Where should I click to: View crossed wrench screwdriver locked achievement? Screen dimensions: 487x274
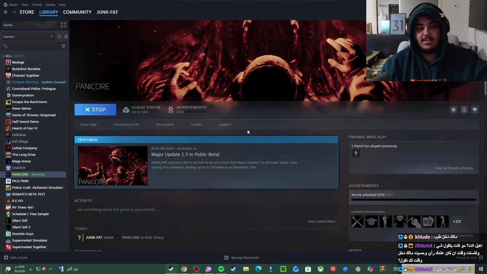click(357, 221)
